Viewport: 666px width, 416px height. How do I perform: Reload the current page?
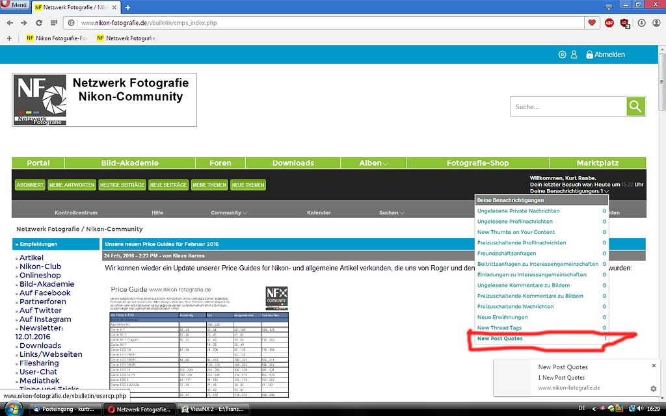(39, 23)
